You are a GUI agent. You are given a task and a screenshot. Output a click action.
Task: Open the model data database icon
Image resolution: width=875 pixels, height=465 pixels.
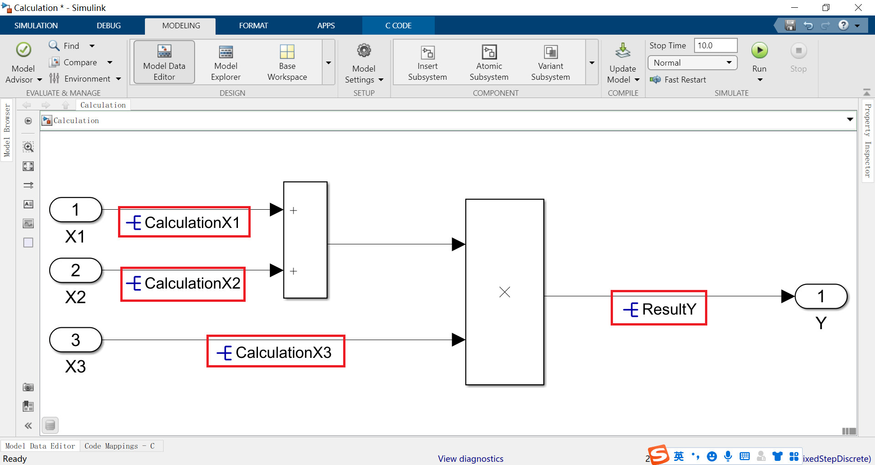click(50, 425)
